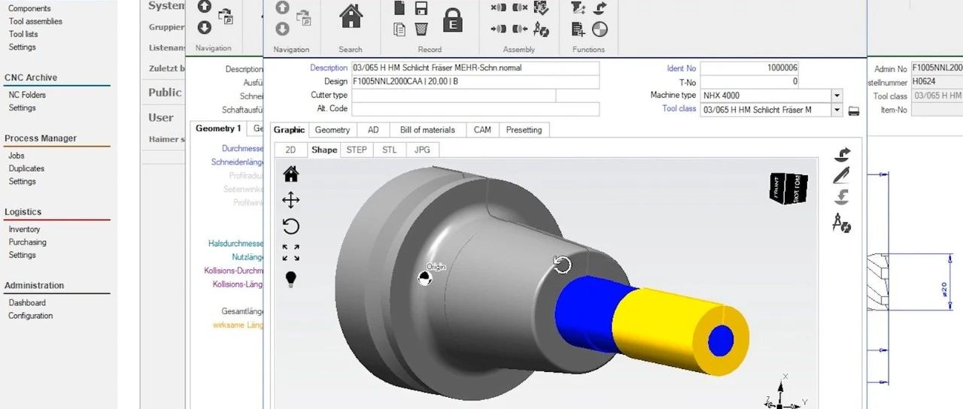Open Components in sidebar
Viewport: 963px width, 409px height.
click(29, 8)
